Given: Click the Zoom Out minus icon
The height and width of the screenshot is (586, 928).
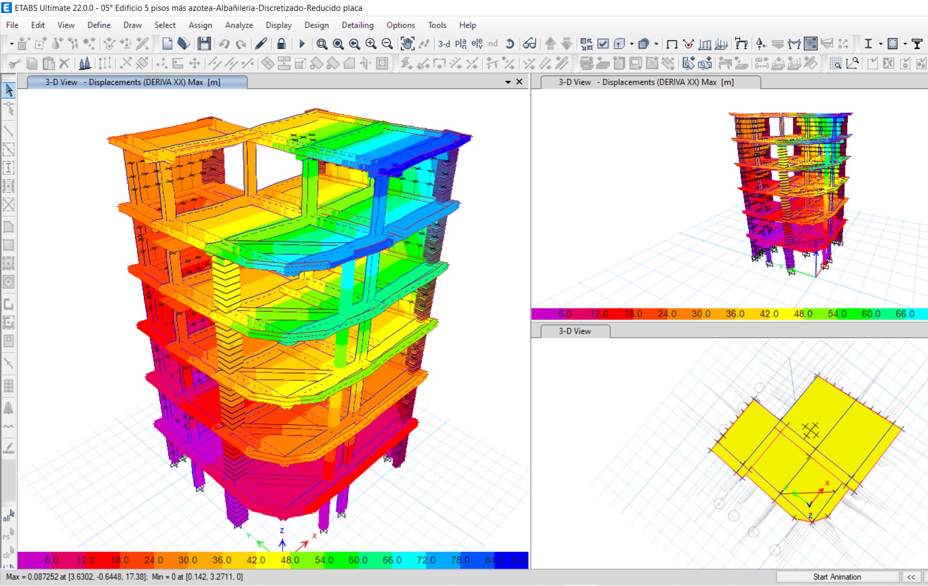Looking at the screenshot, I should [x=387, y=44].
